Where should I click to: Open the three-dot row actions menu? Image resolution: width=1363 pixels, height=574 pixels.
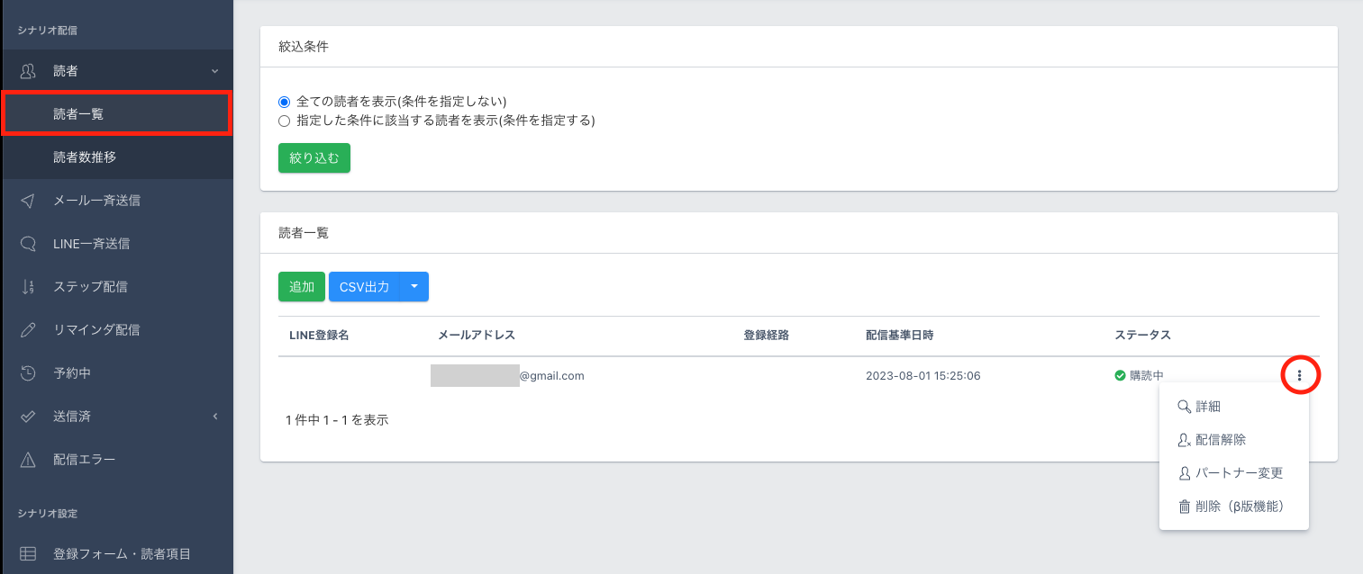1299,375
